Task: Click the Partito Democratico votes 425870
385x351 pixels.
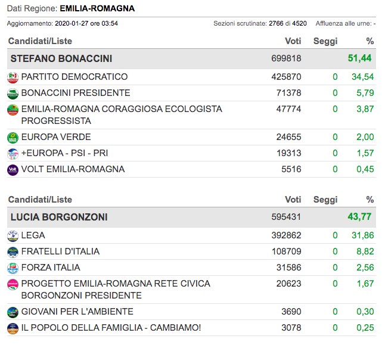Action: 286,77
